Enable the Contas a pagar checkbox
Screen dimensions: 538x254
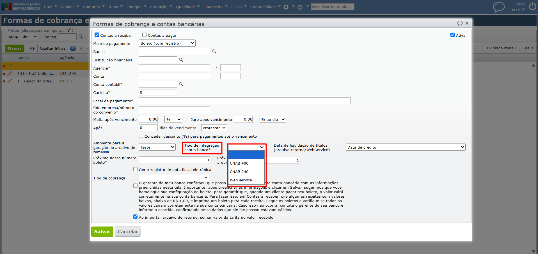144,35
